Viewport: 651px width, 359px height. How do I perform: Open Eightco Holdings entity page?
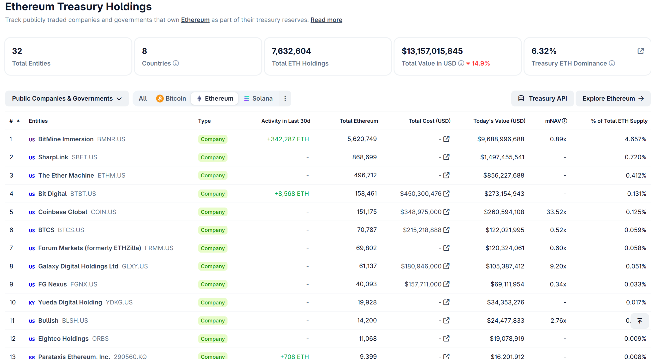(63, 339)
